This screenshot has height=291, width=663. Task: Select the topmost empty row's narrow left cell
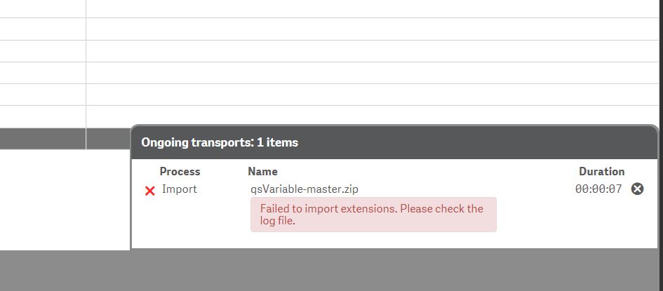coord(42,8)
